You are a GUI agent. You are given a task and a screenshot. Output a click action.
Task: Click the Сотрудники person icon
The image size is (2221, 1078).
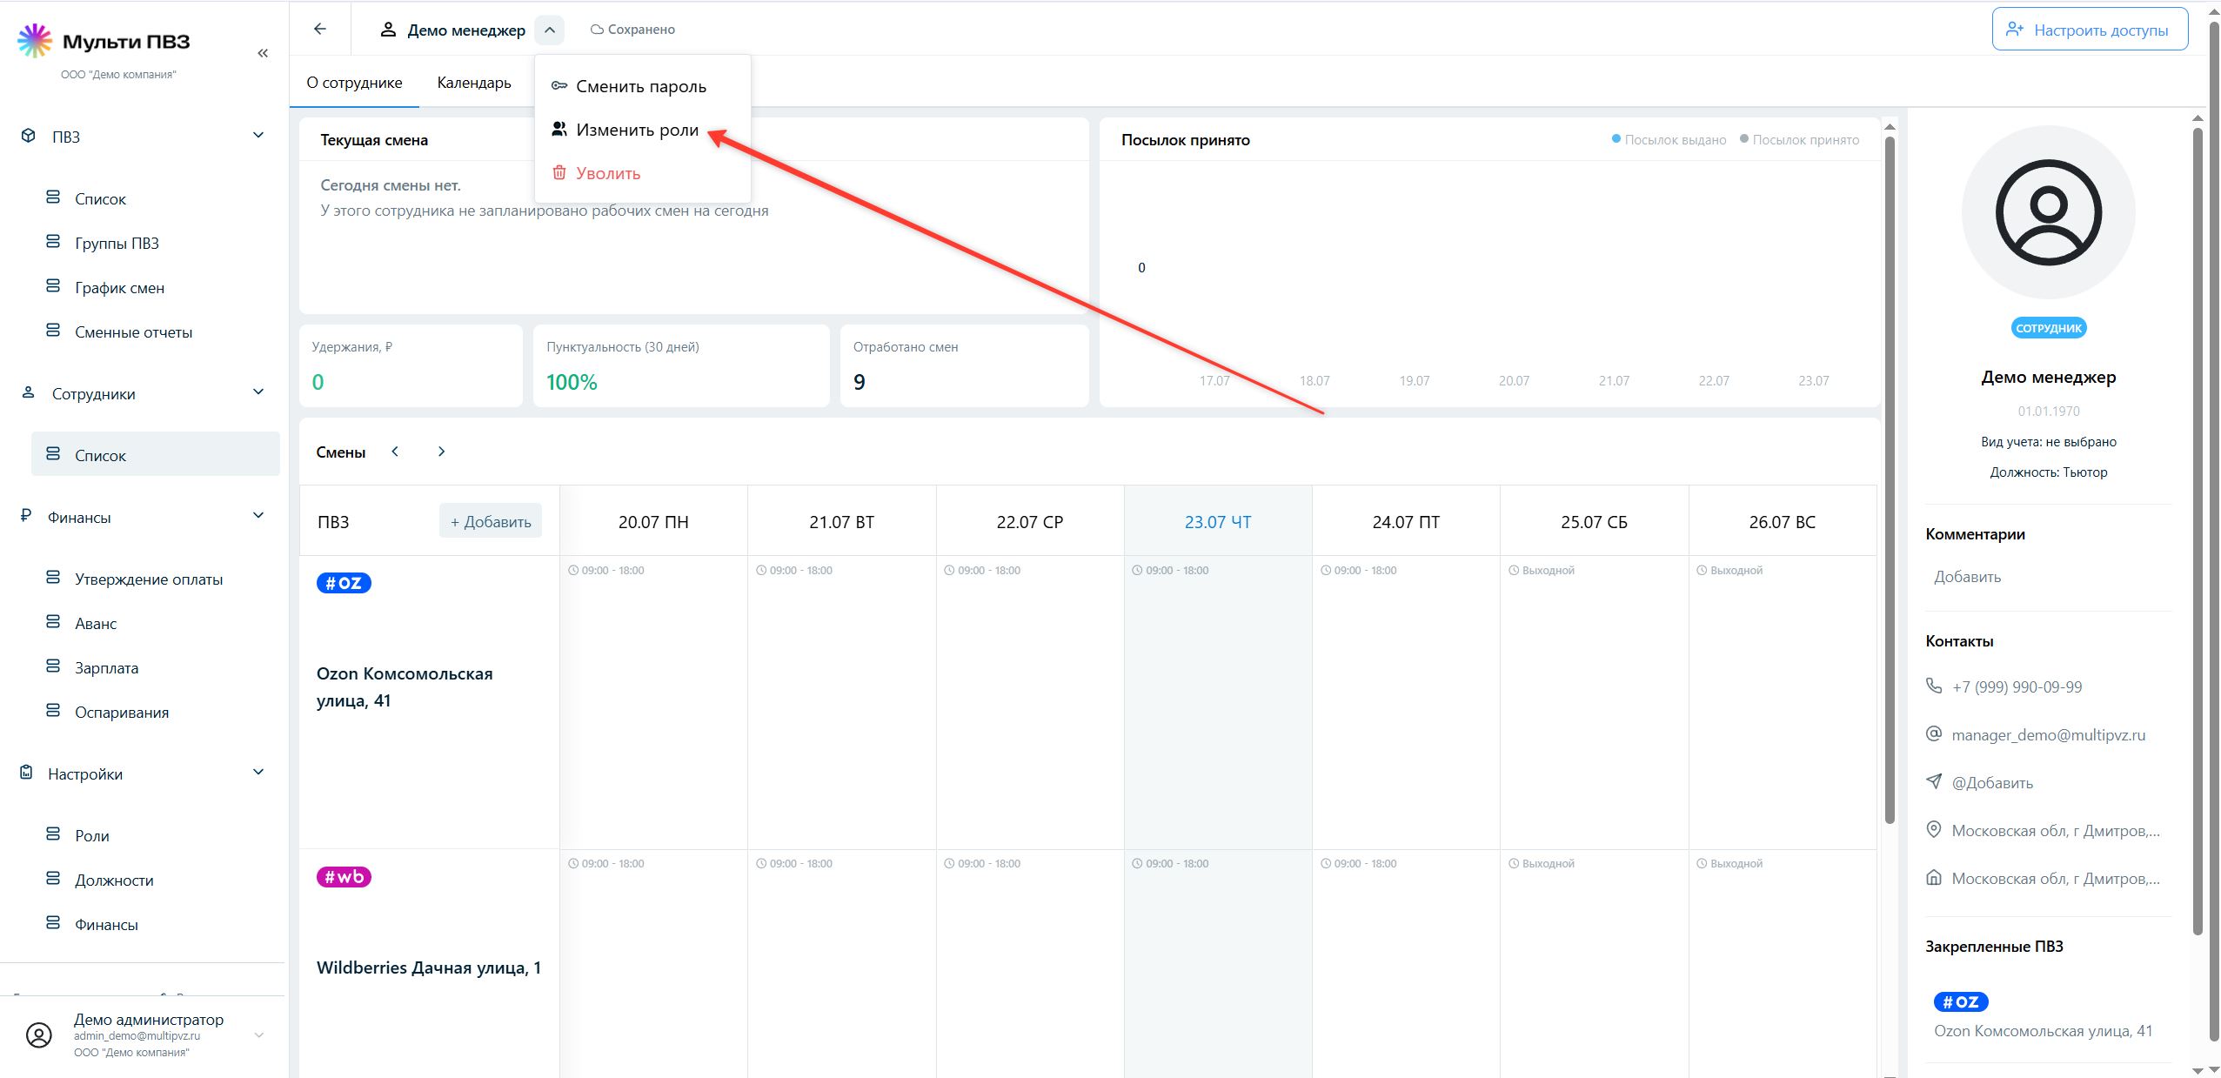click(x=29, y=393)
